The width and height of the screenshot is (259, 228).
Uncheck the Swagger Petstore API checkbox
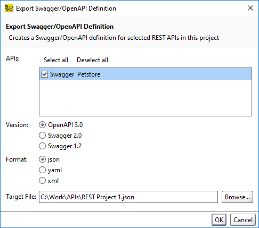point(44,74)
